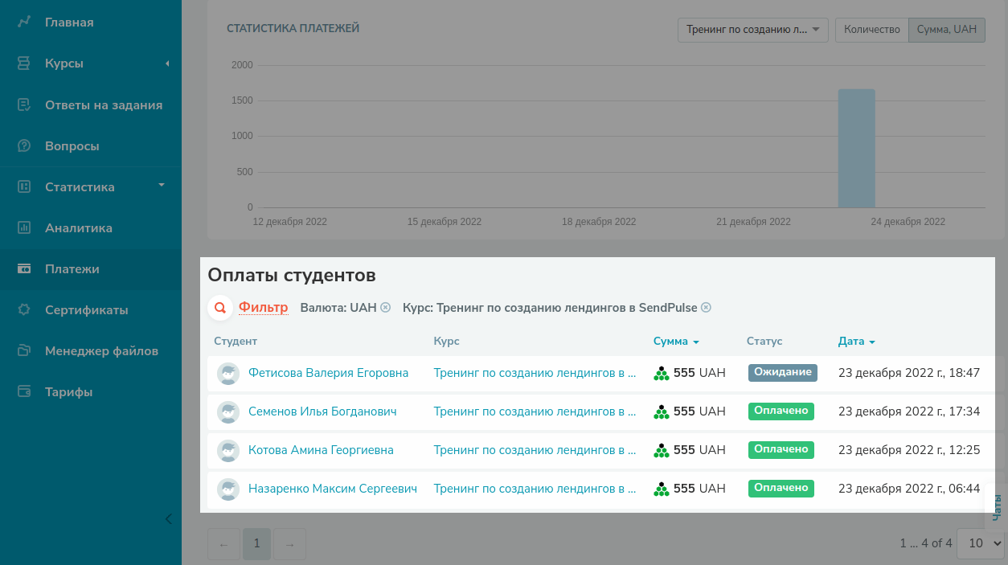Click avatar of Назаренко Максим Сергеевич
The width and height of the screenshot is (1008, 565).
(229, 489)
